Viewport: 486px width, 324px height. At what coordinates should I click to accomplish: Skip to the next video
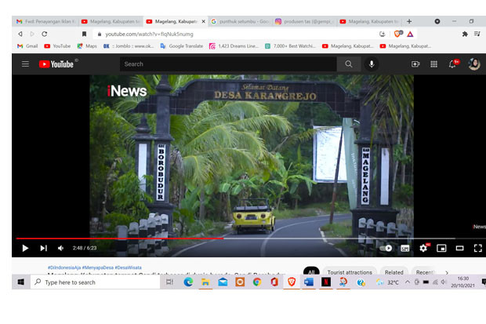coord(43,248)
